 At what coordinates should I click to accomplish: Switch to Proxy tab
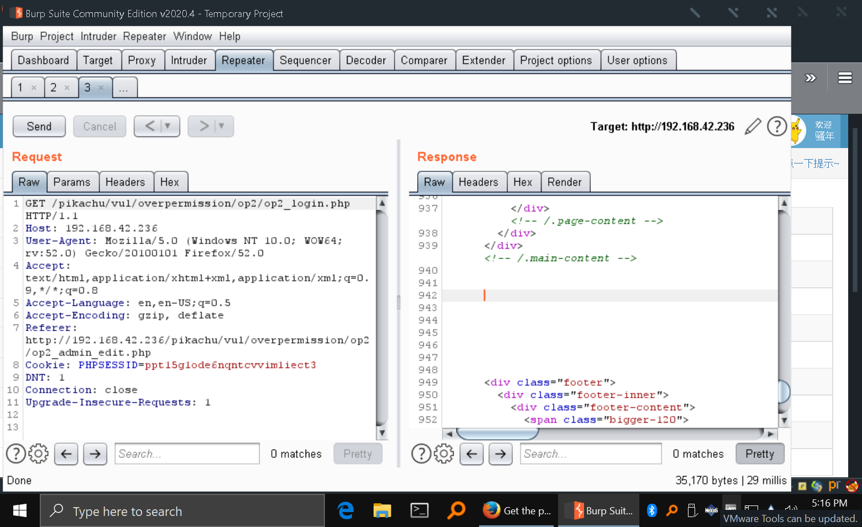tap(142, 60)
